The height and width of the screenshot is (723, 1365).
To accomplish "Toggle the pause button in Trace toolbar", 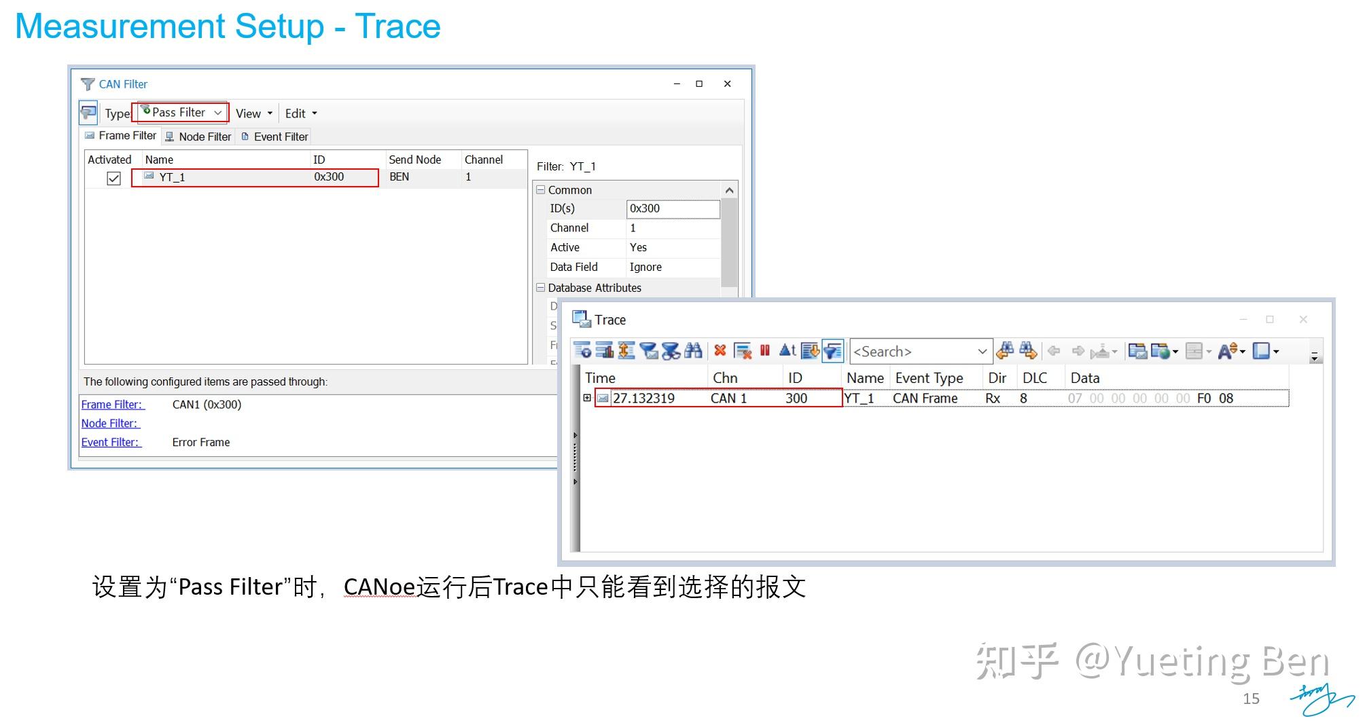I will (766, 351).
